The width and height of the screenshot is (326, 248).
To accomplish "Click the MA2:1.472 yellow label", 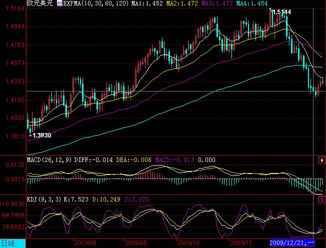I will pyautogui.click(x=182, y=3).
